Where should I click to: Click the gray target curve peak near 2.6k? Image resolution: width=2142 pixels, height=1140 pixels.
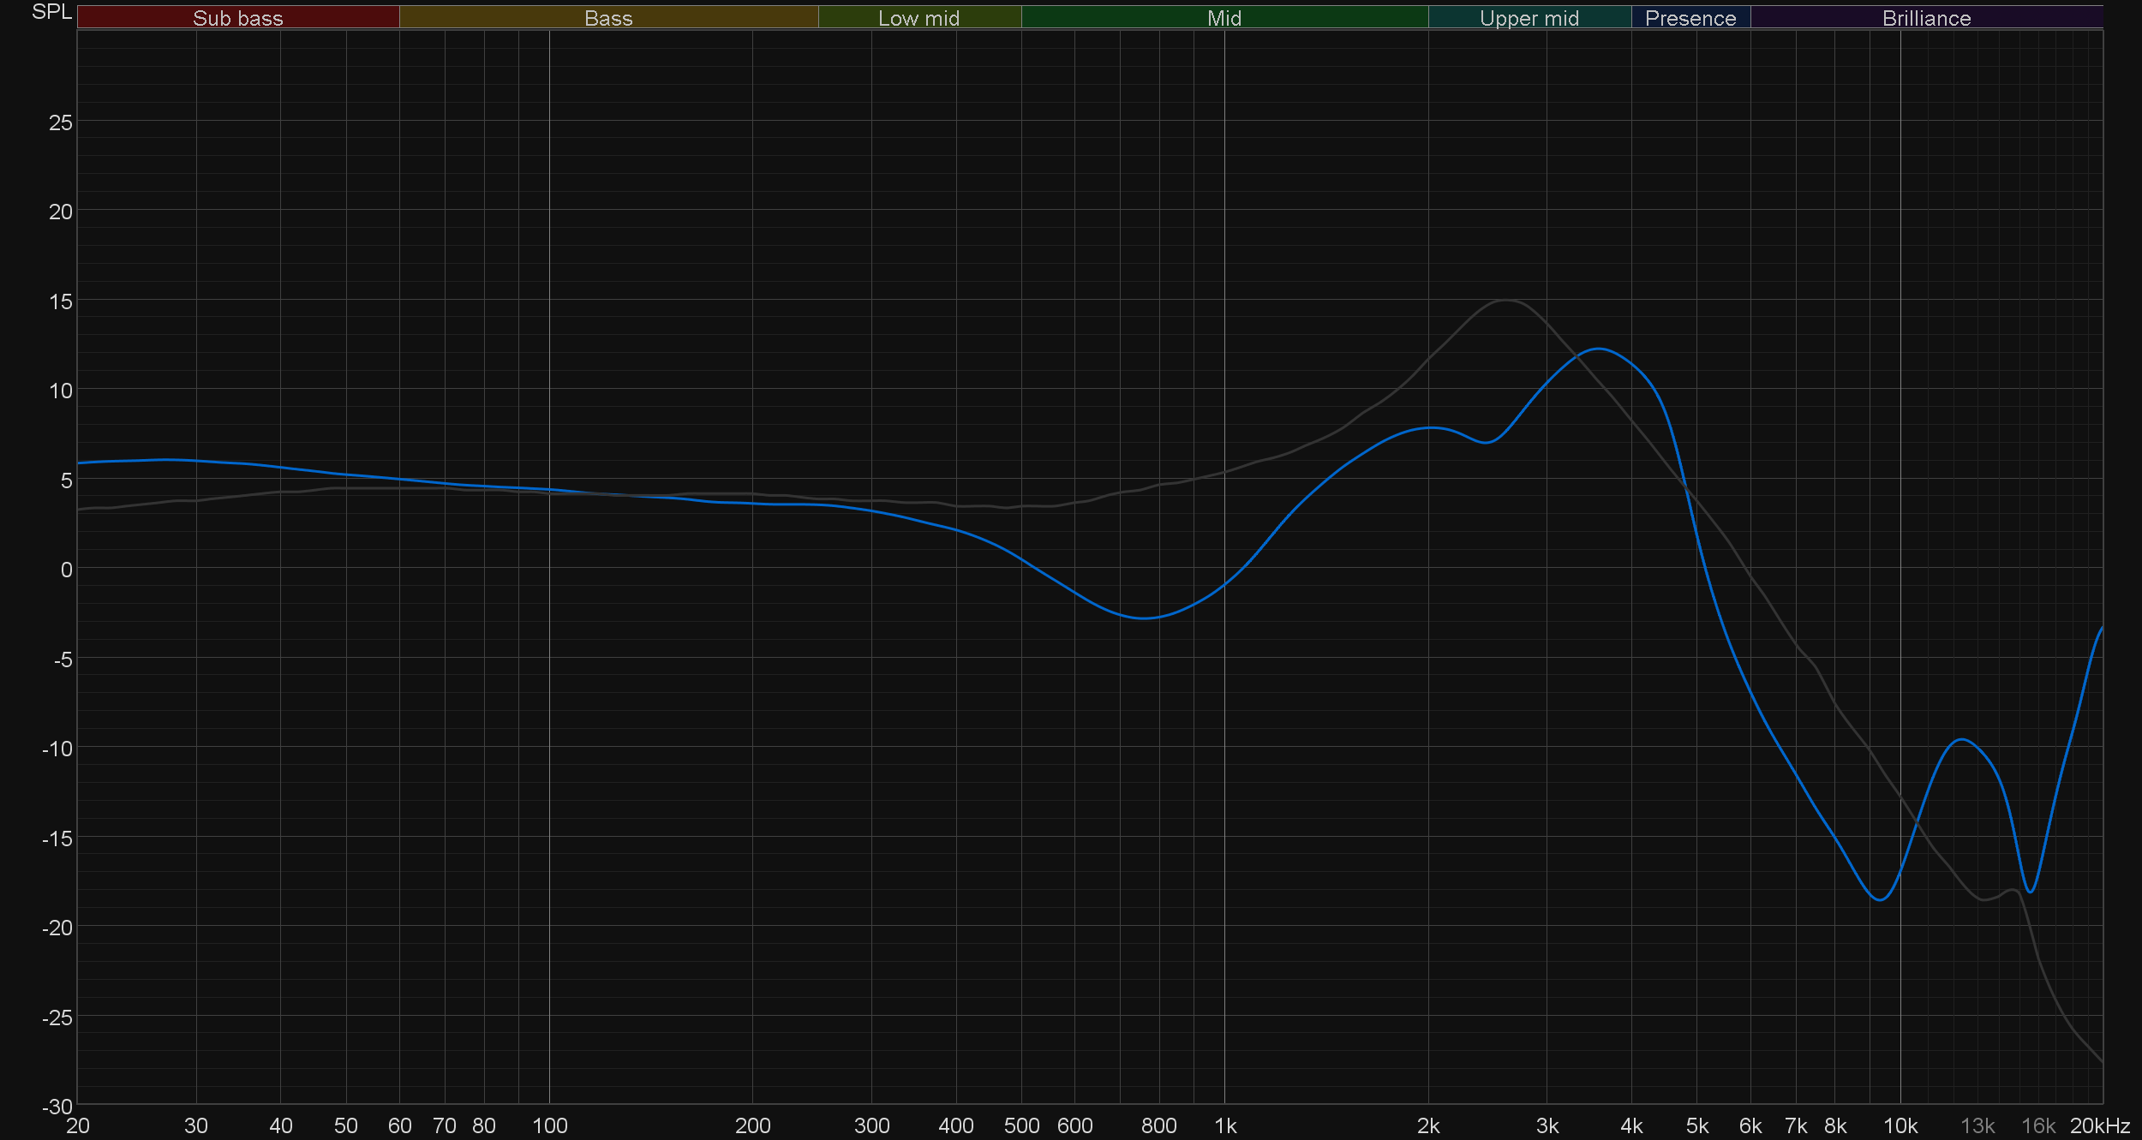click(x=1505, y=301)
